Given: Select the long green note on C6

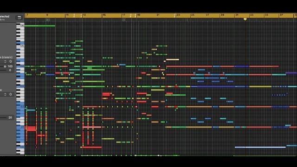Looking at the screenshot, I should pos(40,26).
